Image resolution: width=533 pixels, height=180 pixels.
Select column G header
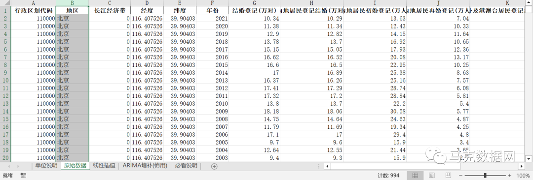pyautogui.click(x=254, y=3)
